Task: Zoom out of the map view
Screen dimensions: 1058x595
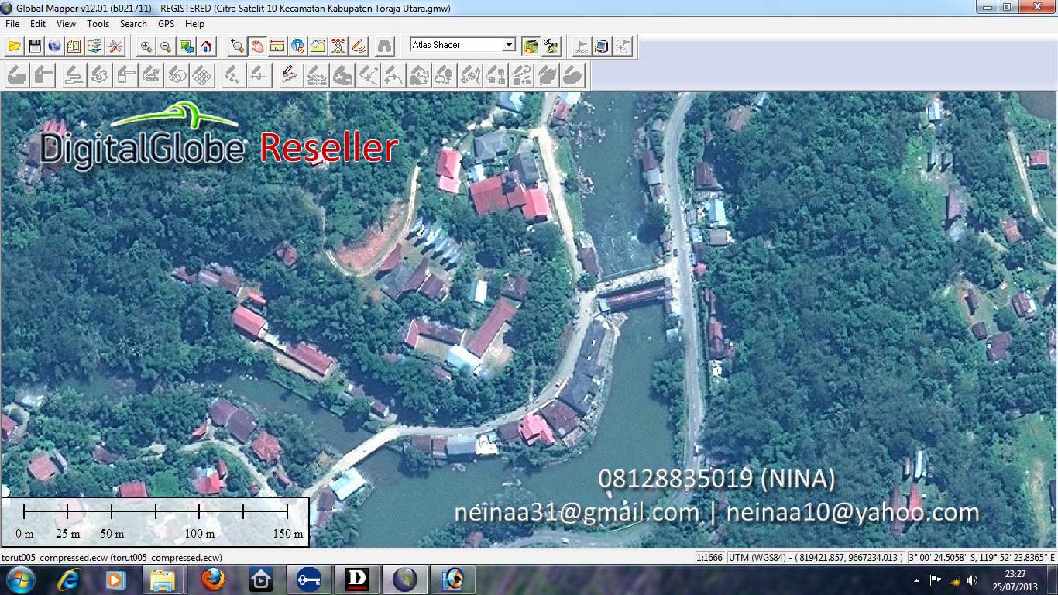Action: tap(163, 46)
